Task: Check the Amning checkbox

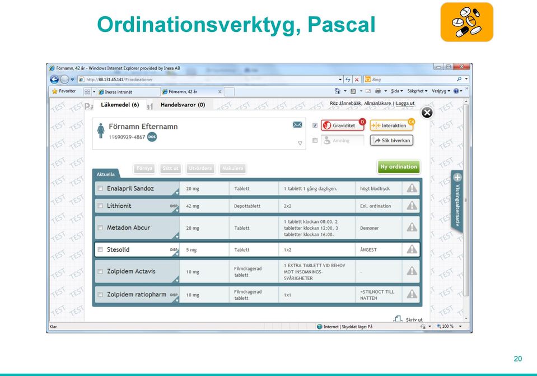Action: (x=315, y=140)
